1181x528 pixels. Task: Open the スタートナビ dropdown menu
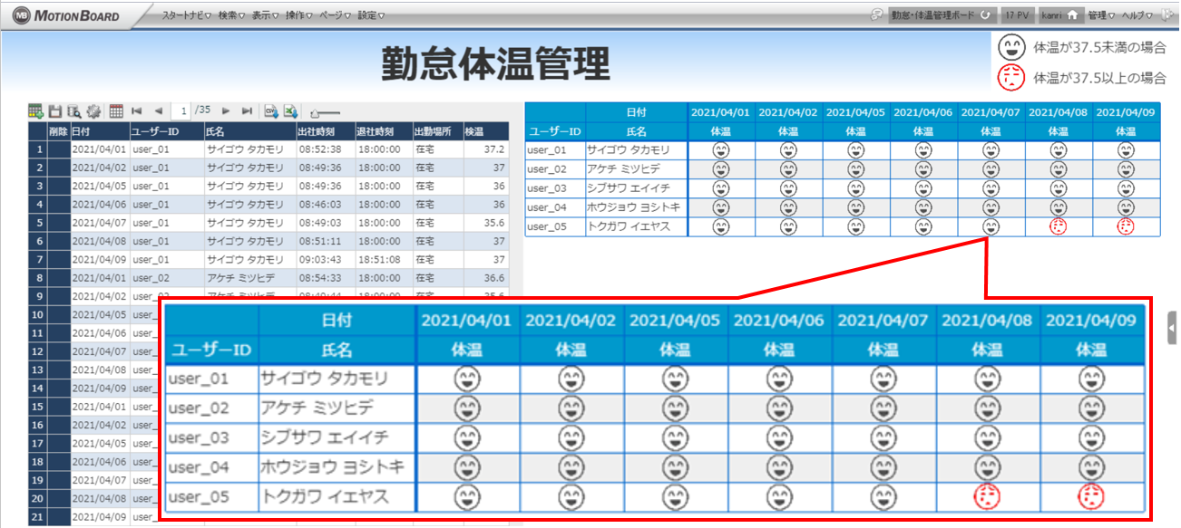[x=186, y=15]
